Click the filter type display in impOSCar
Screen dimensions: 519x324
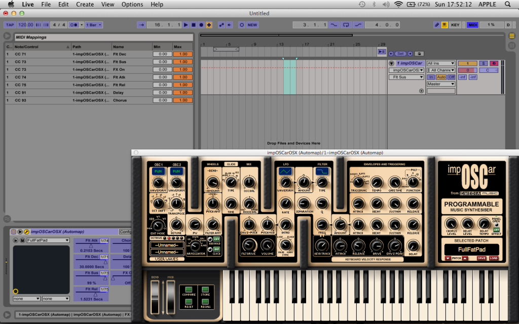click(322, 171)
